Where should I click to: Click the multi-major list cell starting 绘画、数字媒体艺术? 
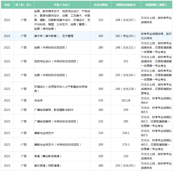point(62,20)
